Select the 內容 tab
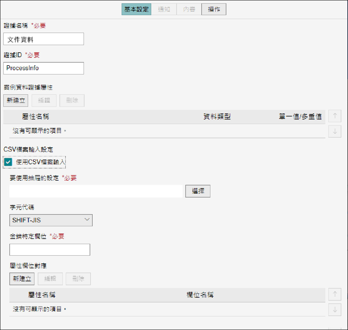Image resolution: width=348 pixels, height=330 pixels. coord(189,9)
